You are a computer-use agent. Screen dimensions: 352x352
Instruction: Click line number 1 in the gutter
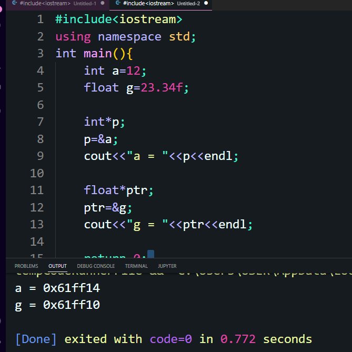point(41,19)
